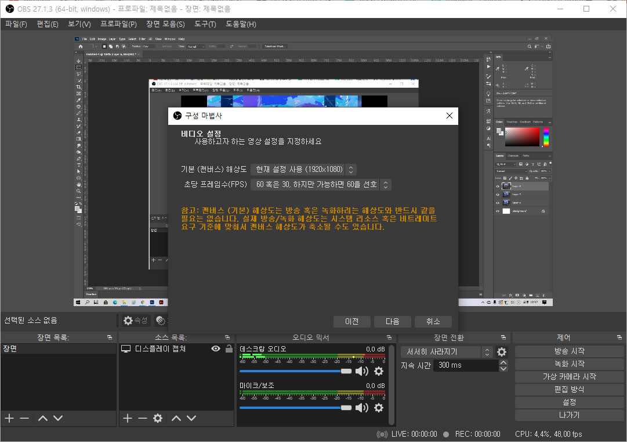Viewport: 627px width, 442px height.
Task: Move the scene down in the list
Action: tap(58, 418)
